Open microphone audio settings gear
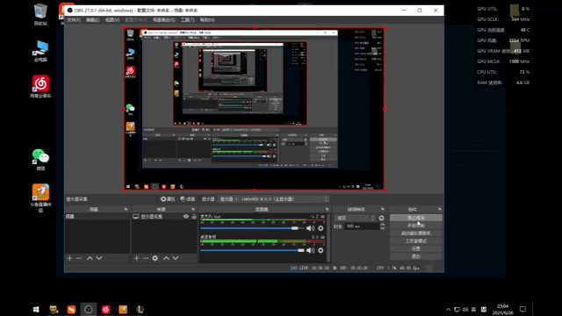The height and width of the screenshot is (316, 562). click(x=321, y=228)
